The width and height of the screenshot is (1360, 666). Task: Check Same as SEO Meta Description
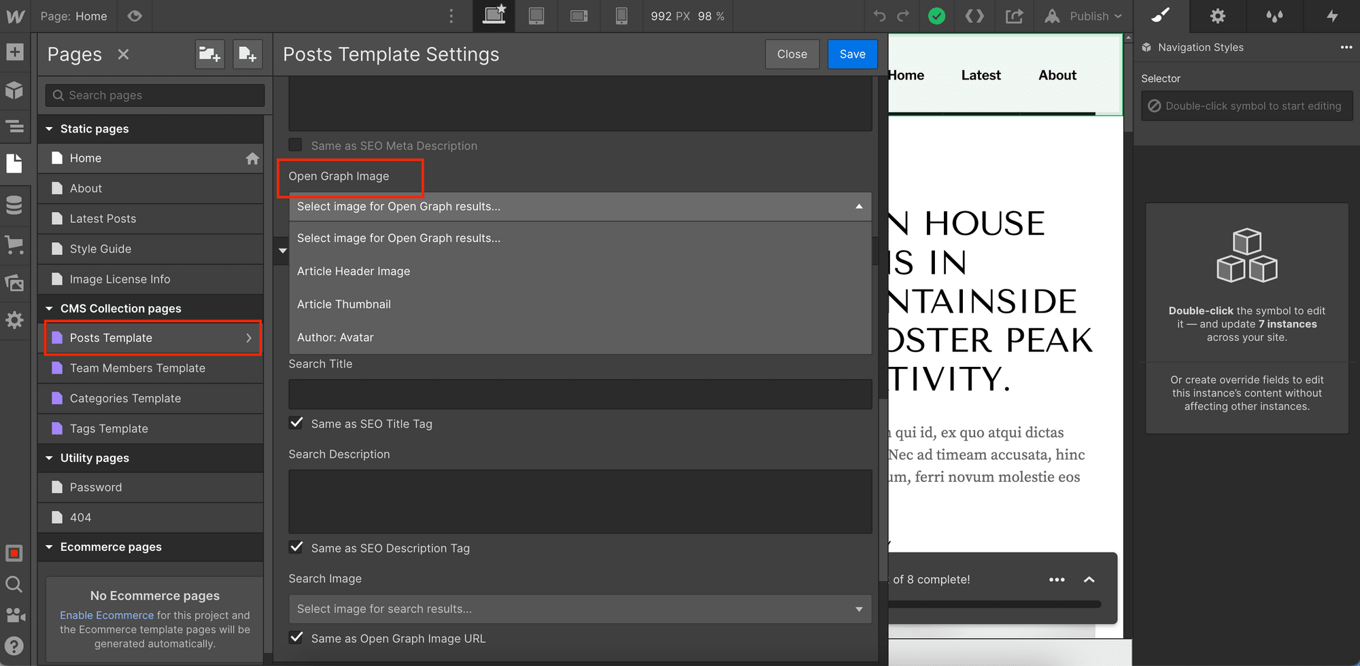point(295,144)
